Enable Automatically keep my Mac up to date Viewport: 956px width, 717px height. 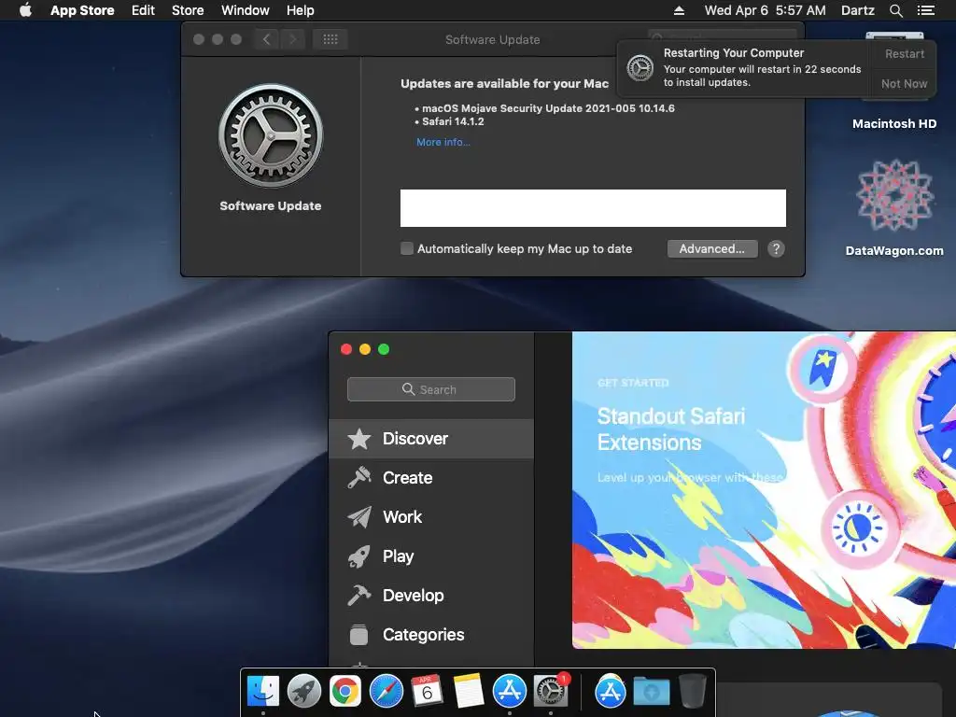(407, 248)
